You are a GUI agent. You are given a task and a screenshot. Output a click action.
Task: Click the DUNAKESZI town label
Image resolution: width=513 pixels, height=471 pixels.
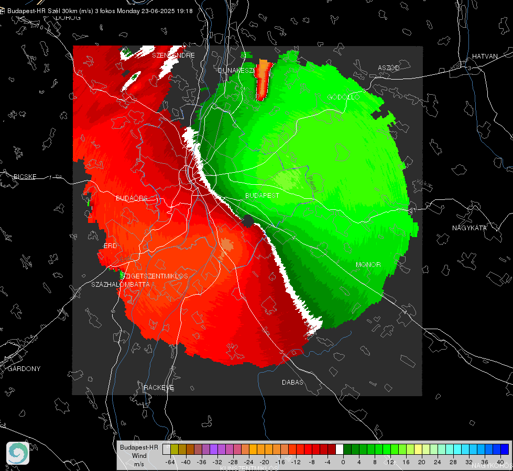pos(236,70)
